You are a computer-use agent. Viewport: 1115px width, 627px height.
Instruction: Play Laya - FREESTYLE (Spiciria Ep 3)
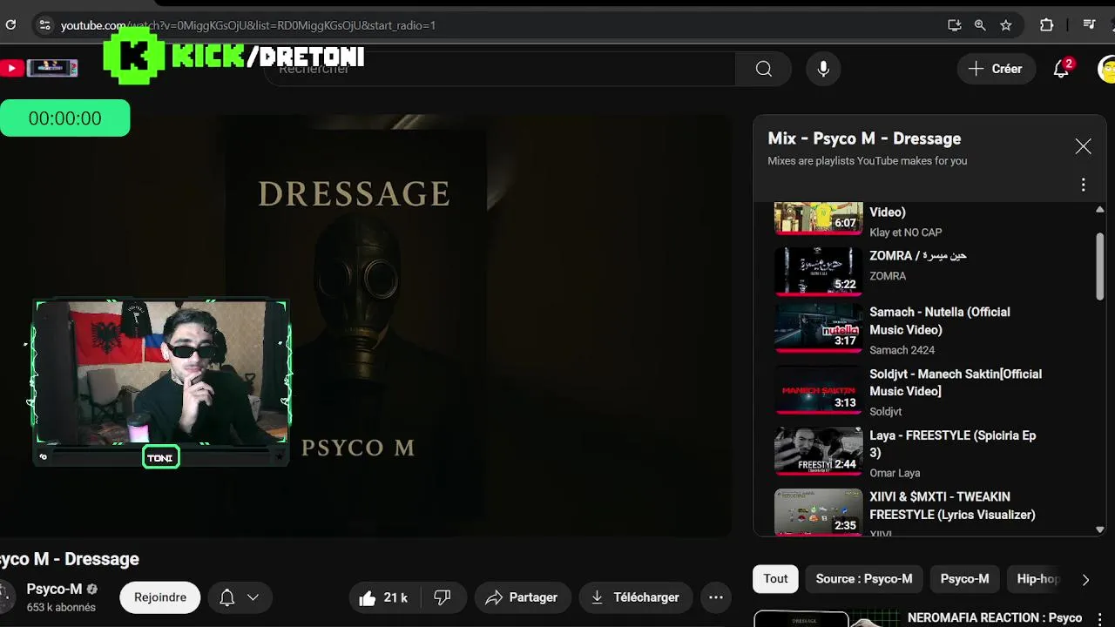[953, 444]
